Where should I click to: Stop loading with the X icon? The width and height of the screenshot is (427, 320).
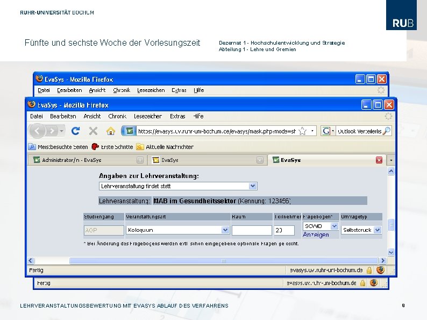click(x=93, y=131)
